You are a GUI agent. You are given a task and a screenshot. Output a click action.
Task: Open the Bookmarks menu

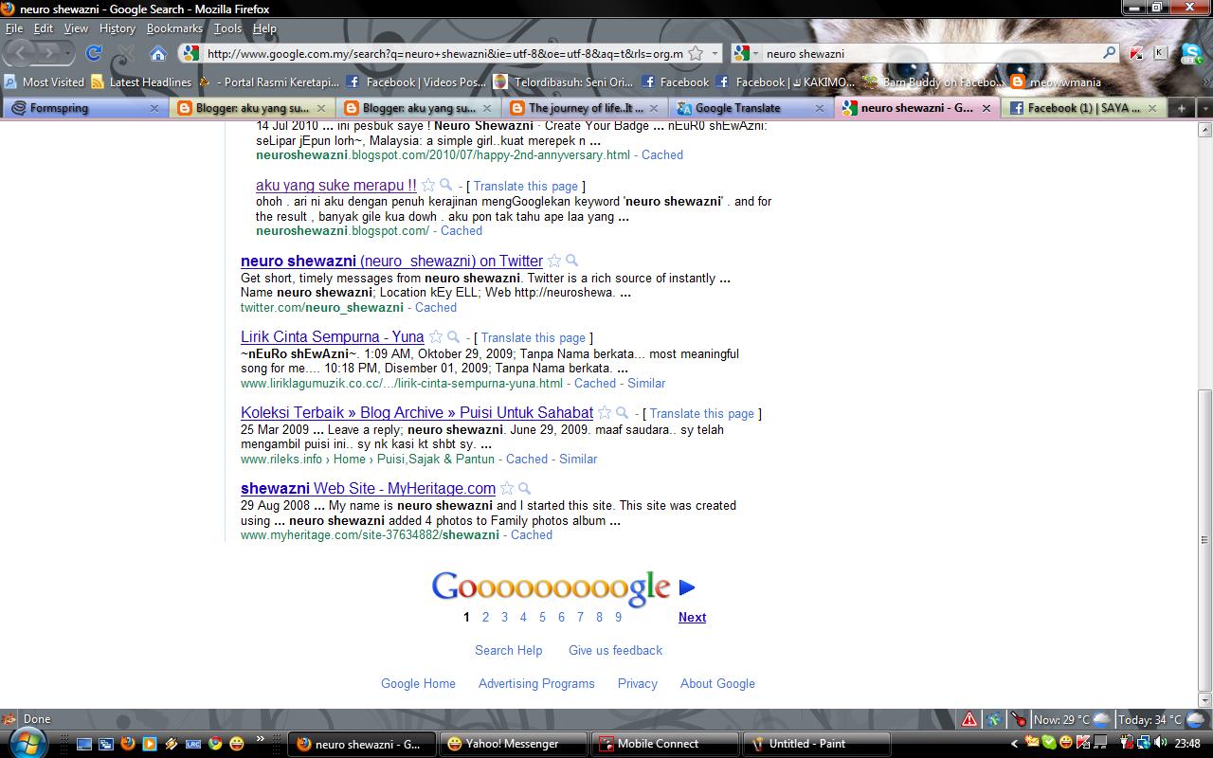click(x=174, y=28)
